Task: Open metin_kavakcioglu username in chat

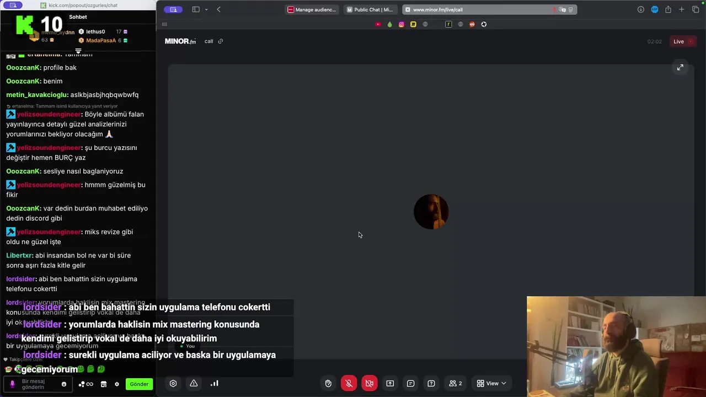Action: (x=37, y=95)
